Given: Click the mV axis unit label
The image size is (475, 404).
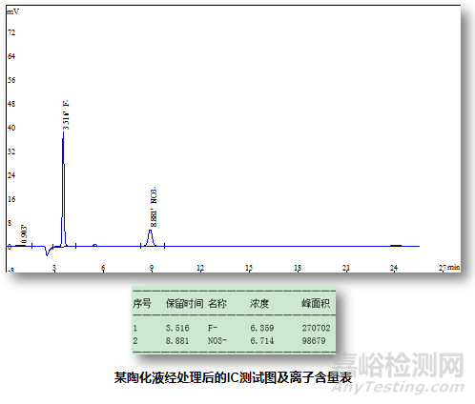Looking at the screenshot, I should point(12,12).
